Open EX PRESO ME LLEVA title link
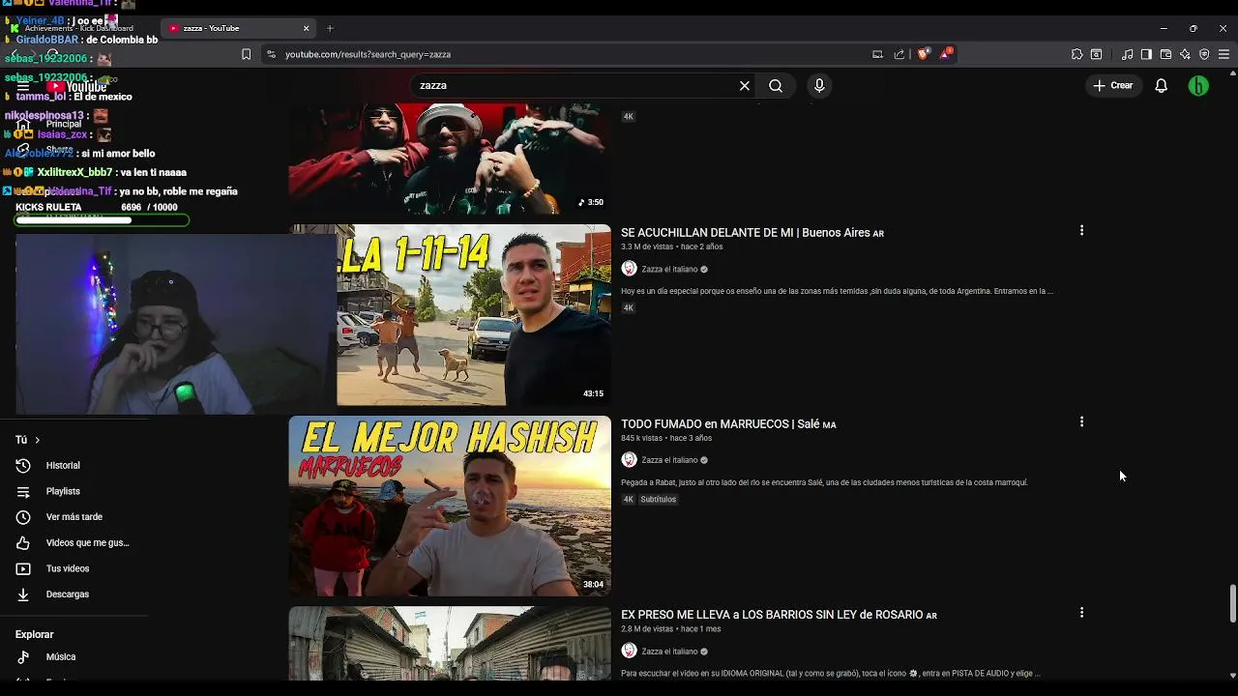This screenshot has height=696, width=1238. click(779, 615)
